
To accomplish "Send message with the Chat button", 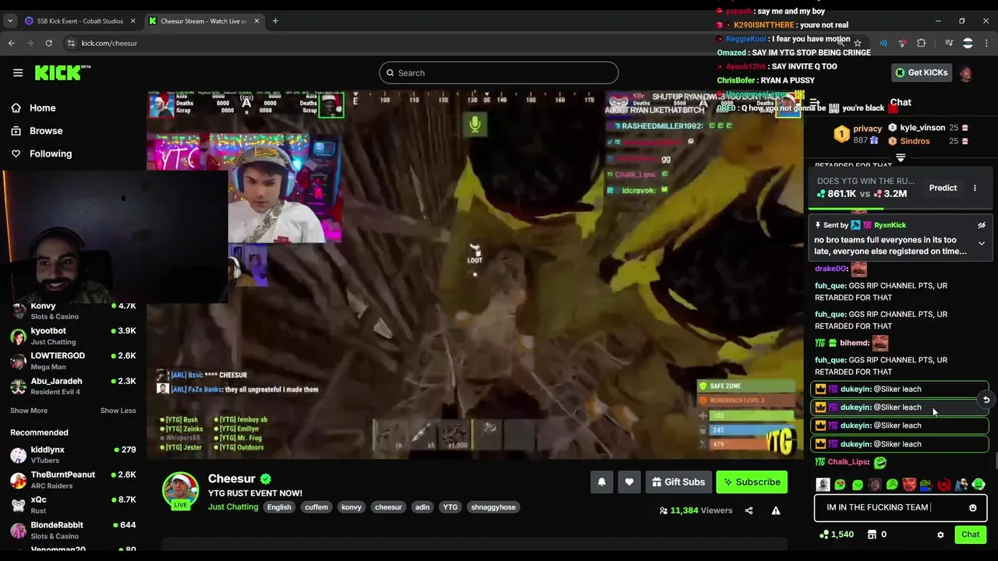I will 970,535.
